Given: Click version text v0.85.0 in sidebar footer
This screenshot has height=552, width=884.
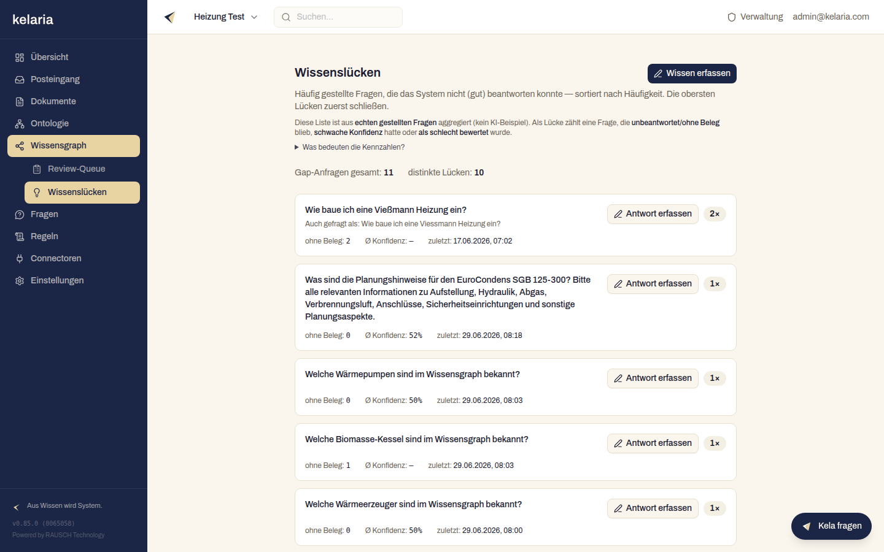Looking at the screenshot, I should (43, 524).
